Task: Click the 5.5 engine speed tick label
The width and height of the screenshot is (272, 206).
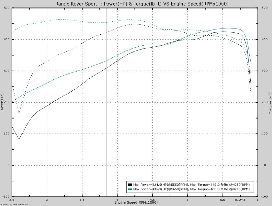Action: pyautogui.click(x=223, y=200)
